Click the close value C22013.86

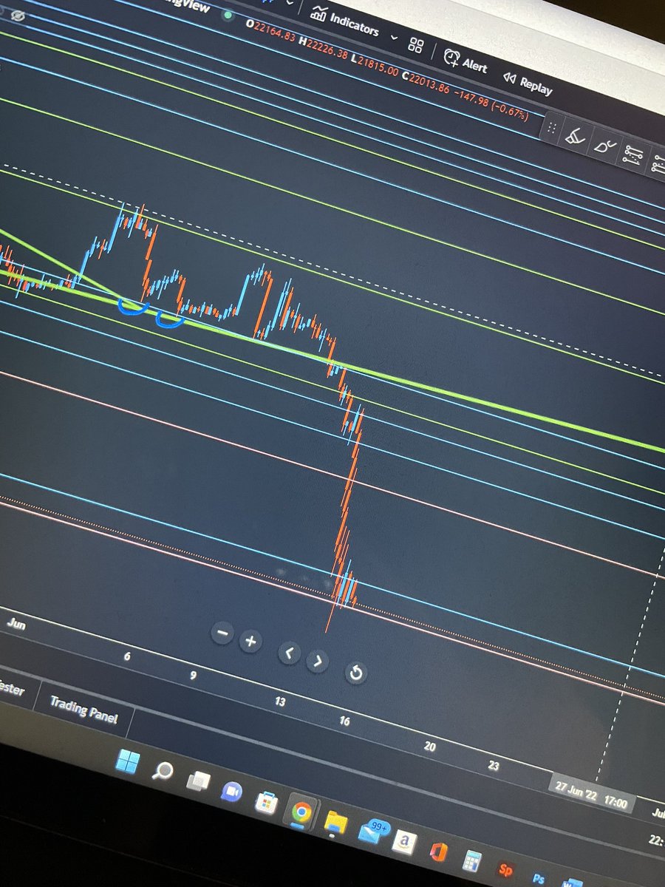426,83
